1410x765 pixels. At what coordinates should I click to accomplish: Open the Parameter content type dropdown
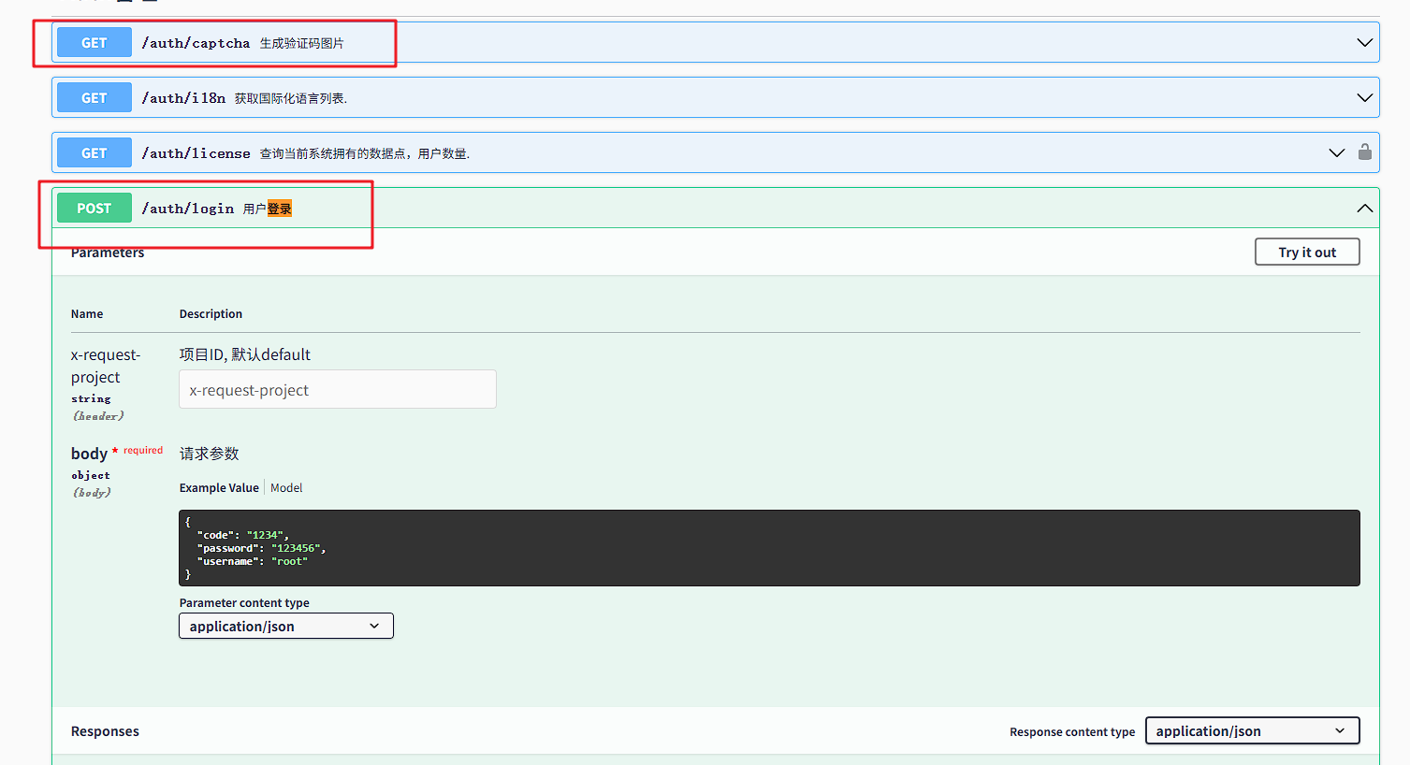[x=285, y=627]
